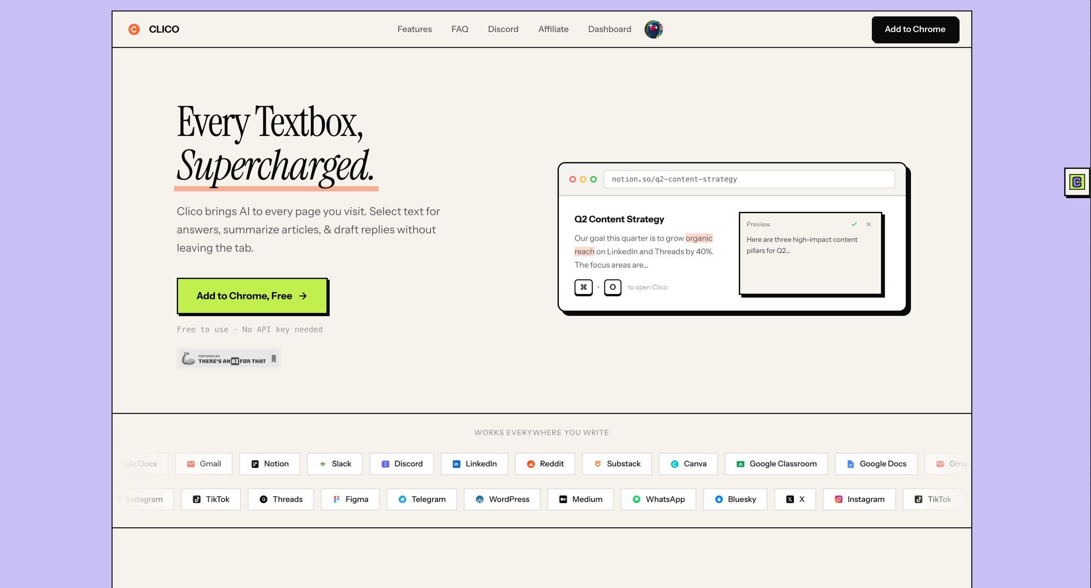Open the FAQ navigation link
Viewport: 1091px width, 588px height.
(460, 29)
